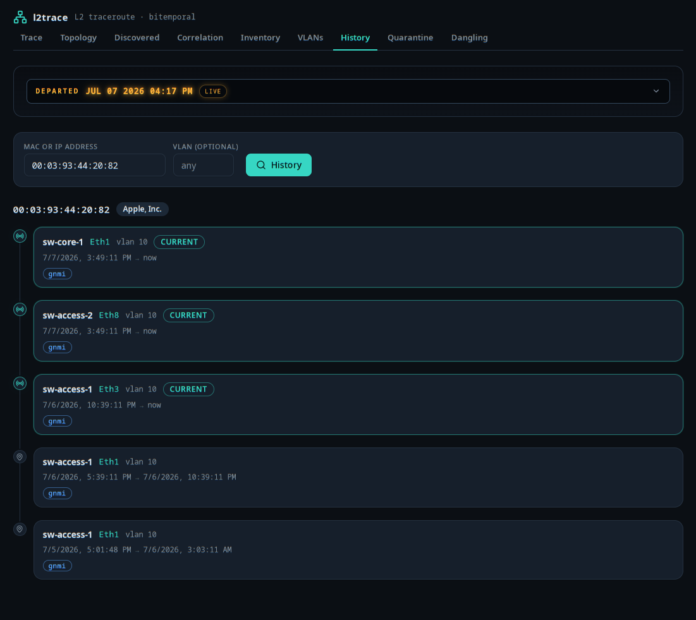The width and height of the screenshot is (696, 620).
Task: Expand the departed time chevron dropdown
Action: (656, 91)
